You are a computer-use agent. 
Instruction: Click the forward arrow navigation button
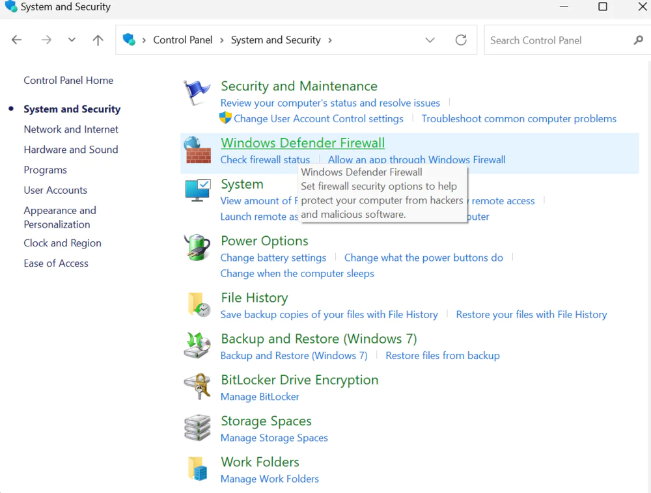[x=46, y=40]
